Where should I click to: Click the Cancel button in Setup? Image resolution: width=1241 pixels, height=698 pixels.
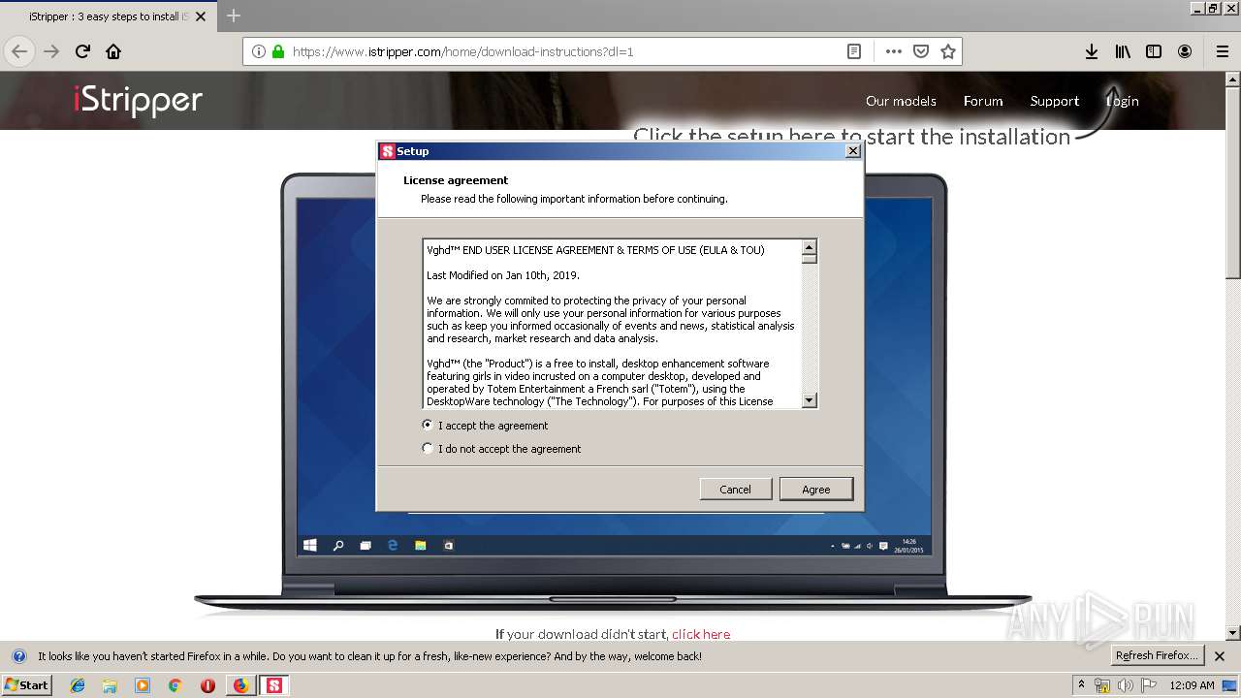pyautogui.click(x=735, y=489)
